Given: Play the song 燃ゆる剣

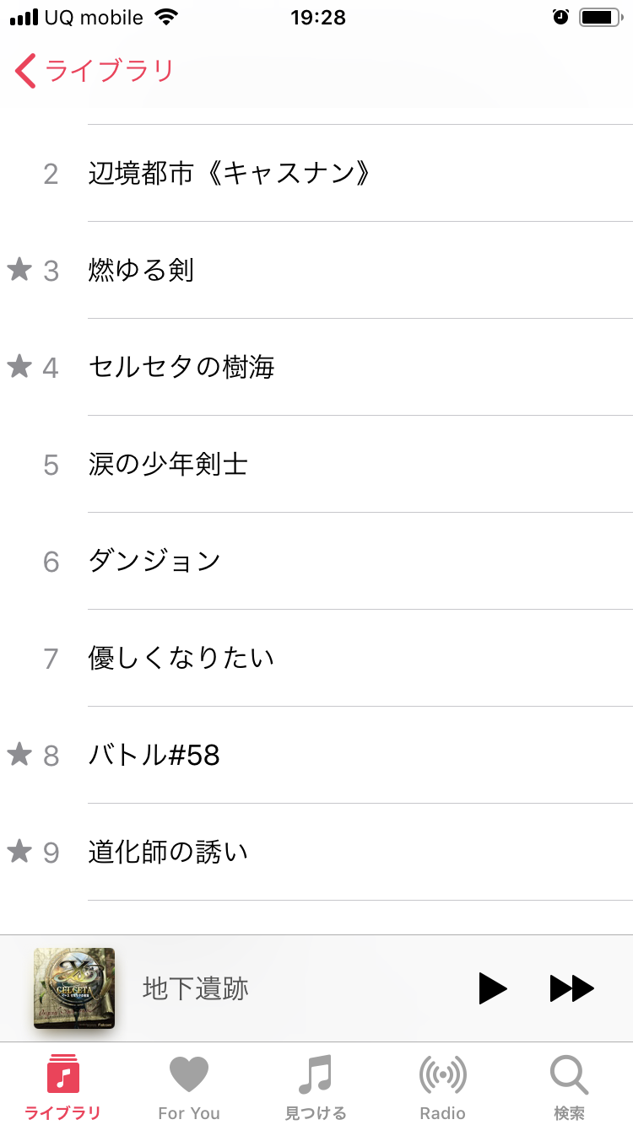Looking at the screenshot, I should point(142,271).
